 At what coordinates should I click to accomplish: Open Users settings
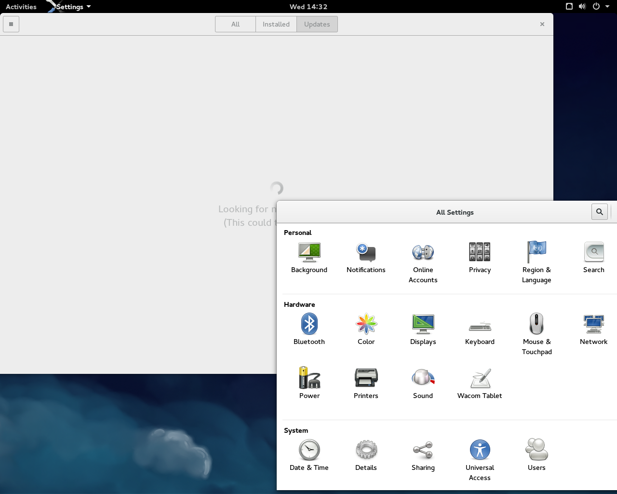[537, 455]
